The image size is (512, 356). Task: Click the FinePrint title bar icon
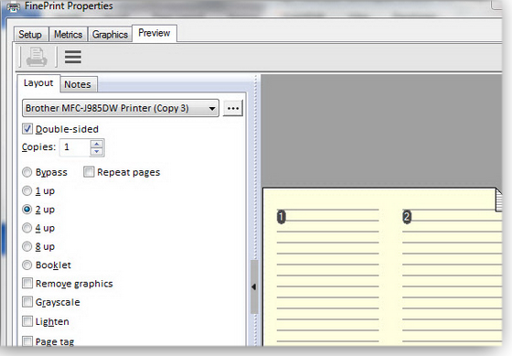coord(13,7)
